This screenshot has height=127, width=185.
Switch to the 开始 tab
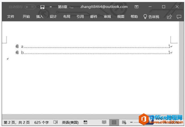coord(26,16)
